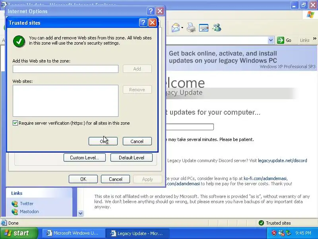Switch to Microsoft Windows Update taskbar item
Image resolution: width=318 pixels, height=239 pixels.
[74, 233]
